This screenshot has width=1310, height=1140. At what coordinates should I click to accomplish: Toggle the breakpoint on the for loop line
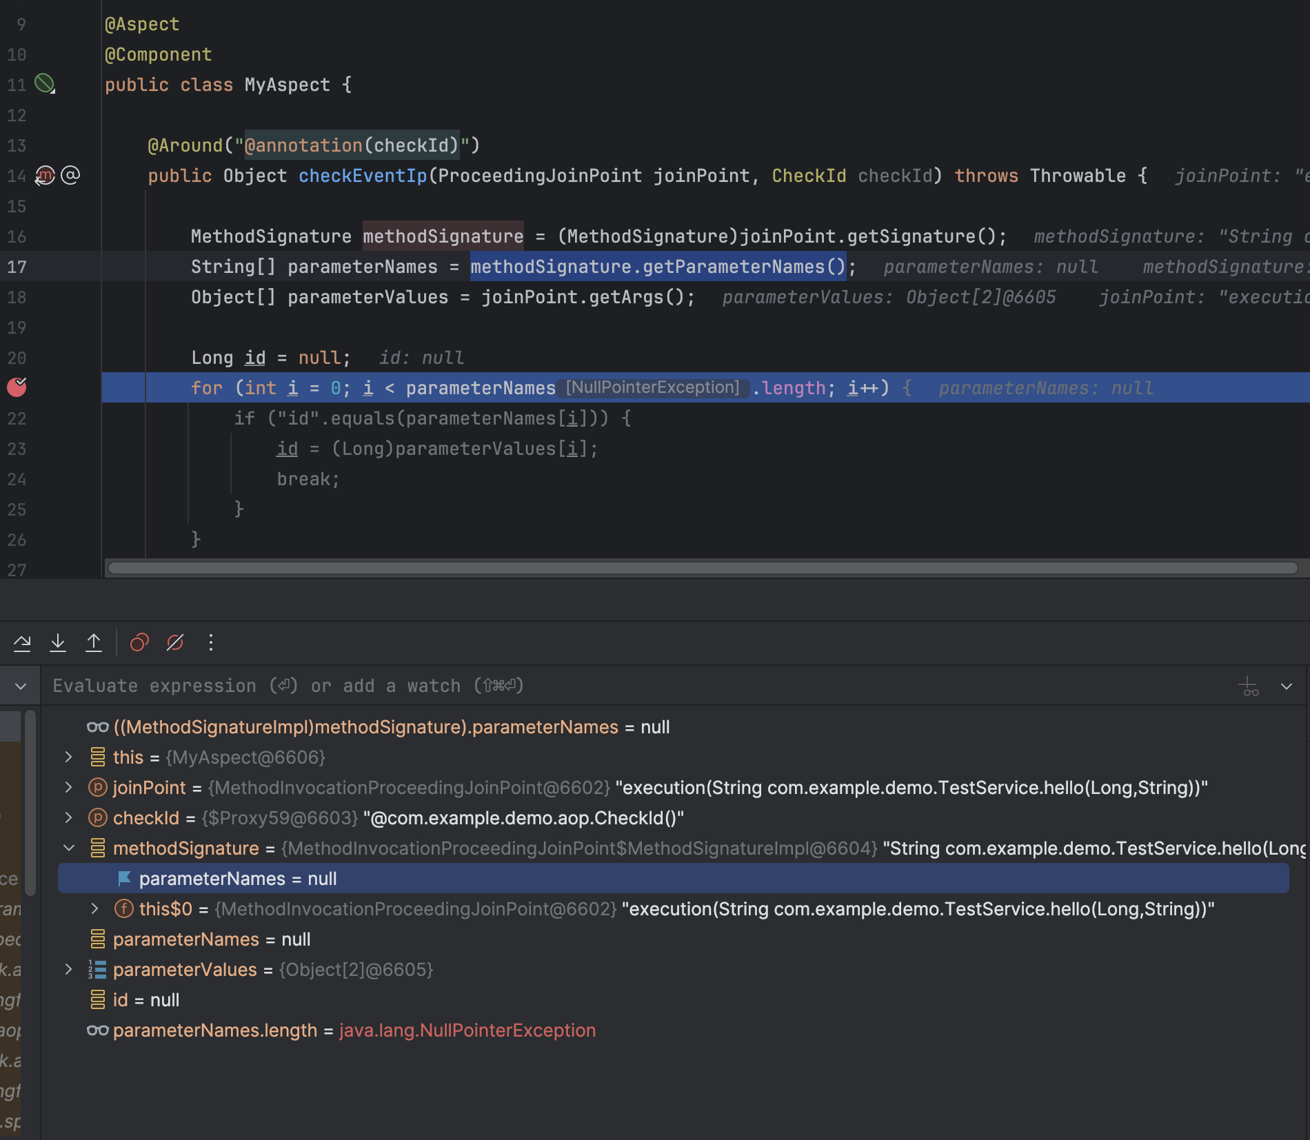[x=17, y=387]
